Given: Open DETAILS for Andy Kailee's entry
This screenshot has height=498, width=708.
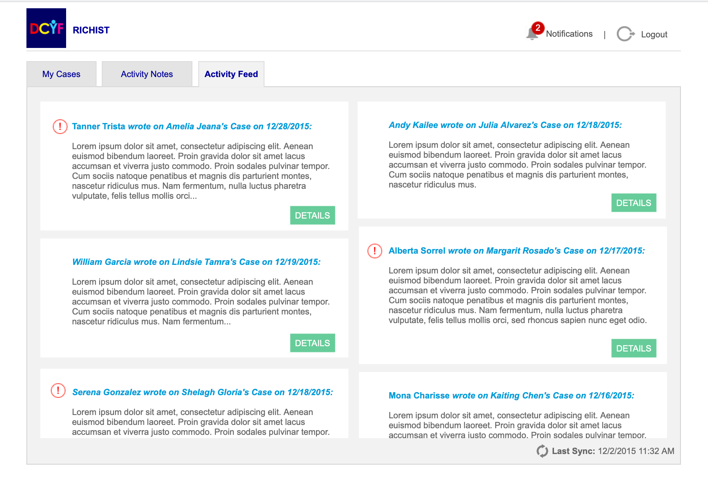Looking at the screenshot, I should tap(634, 202).
